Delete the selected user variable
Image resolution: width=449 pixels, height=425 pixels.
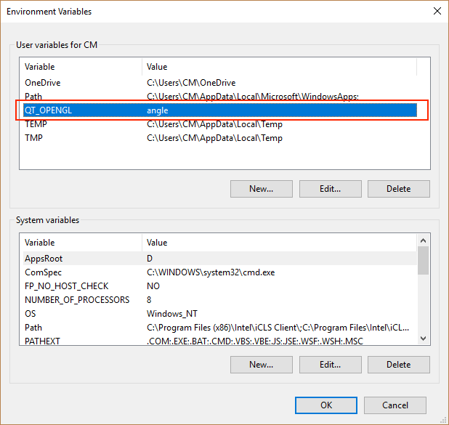point(398,189)
